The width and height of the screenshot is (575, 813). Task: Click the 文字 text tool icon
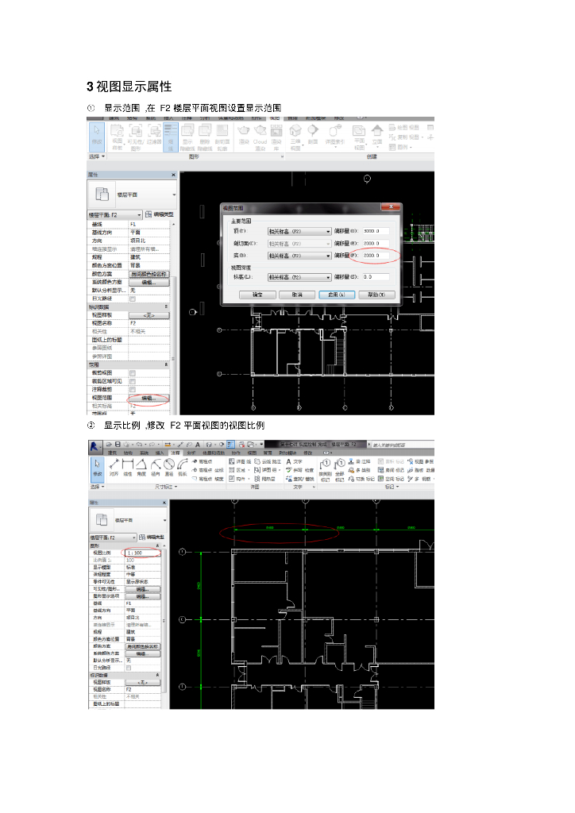[x=288, y=460]
